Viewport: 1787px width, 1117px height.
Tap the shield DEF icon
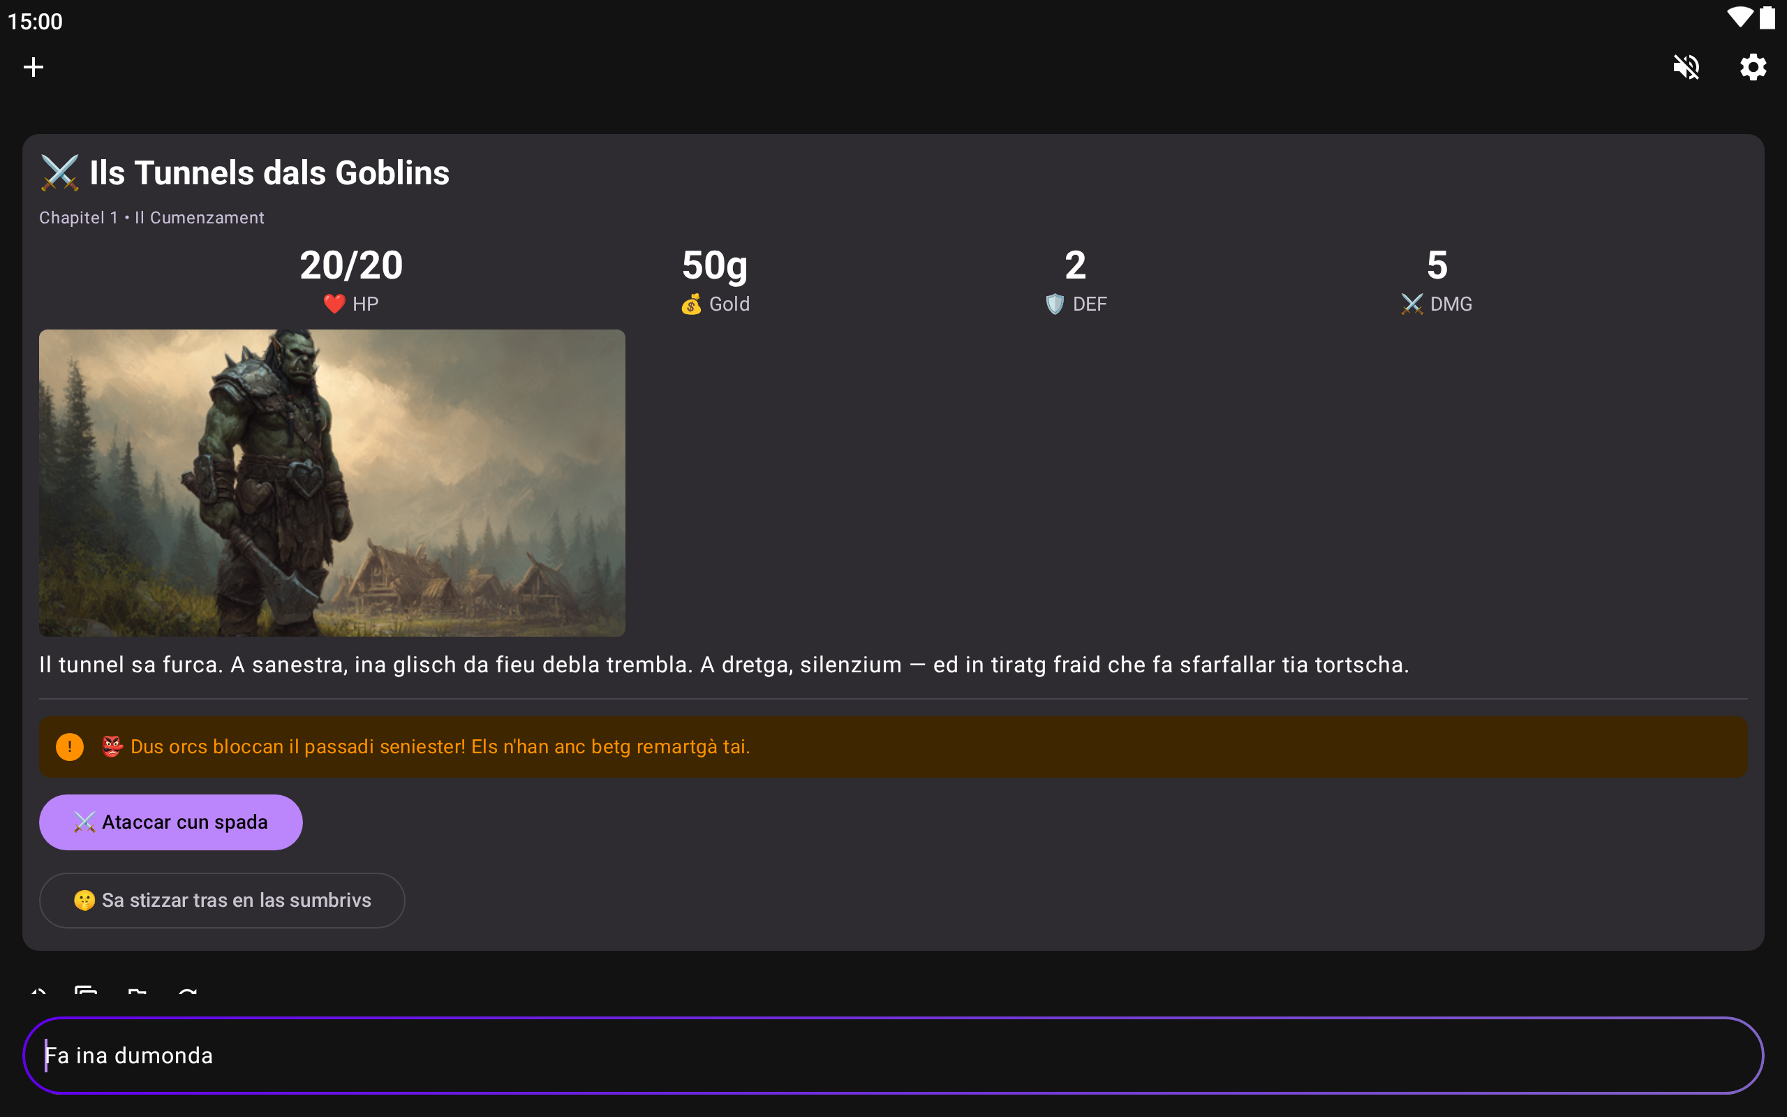click(1055, 304)
